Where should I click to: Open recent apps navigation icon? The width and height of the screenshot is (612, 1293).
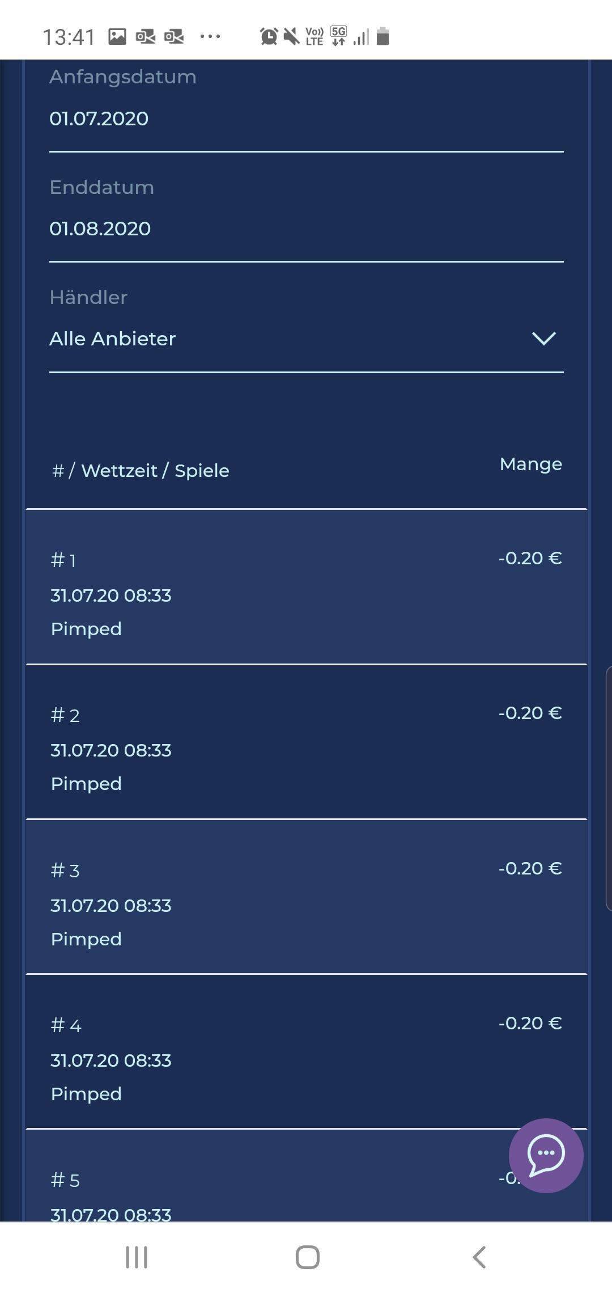pos(137,1257)
